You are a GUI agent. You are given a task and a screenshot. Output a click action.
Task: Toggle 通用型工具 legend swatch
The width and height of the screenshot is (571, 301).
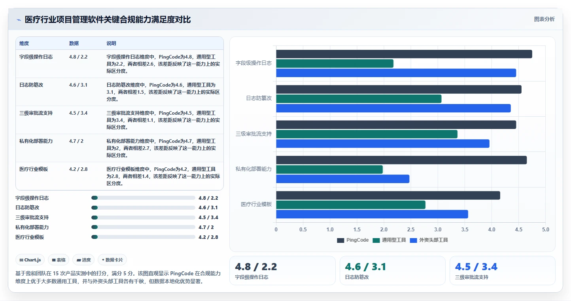point(376,240)
